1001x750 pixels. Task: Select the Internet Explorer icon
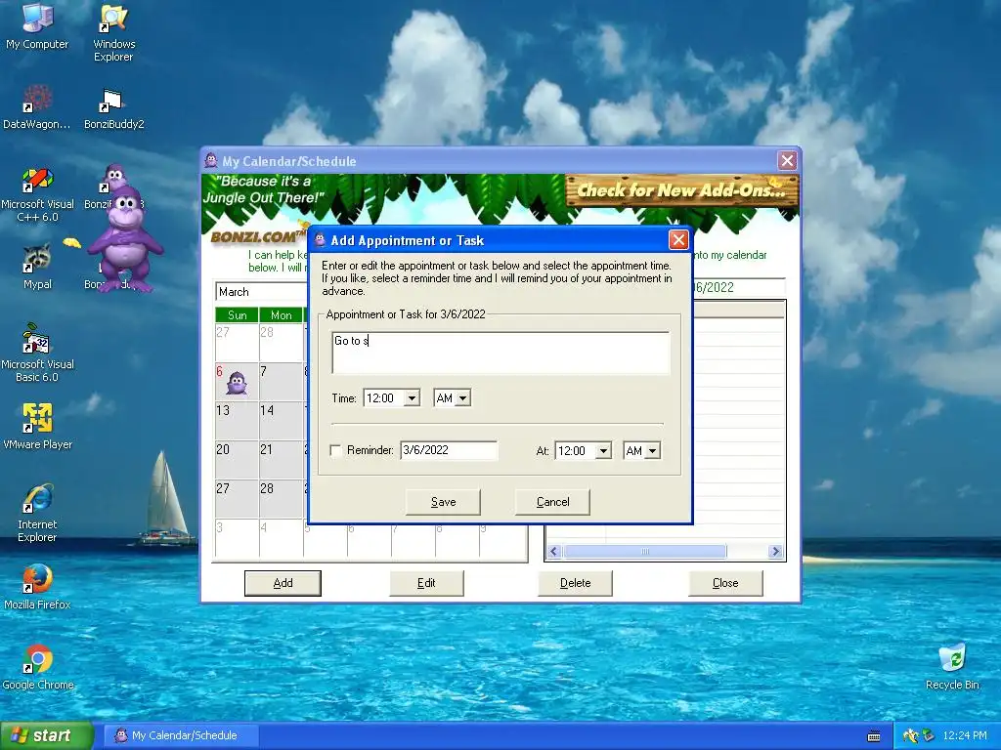[37, 513]
